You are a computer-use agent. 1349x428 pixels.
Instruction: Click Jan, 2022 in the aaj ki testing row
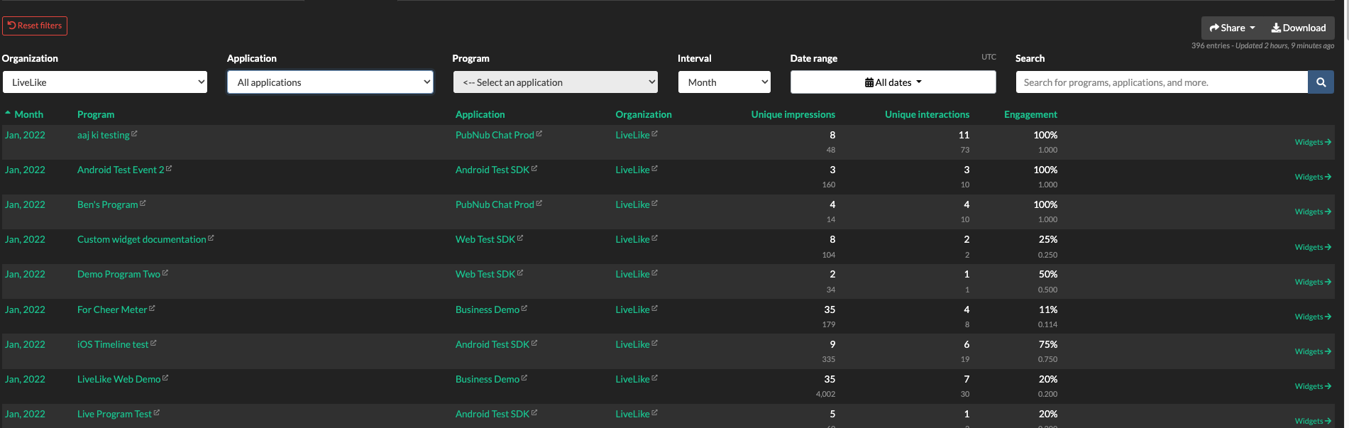point(25,135)
